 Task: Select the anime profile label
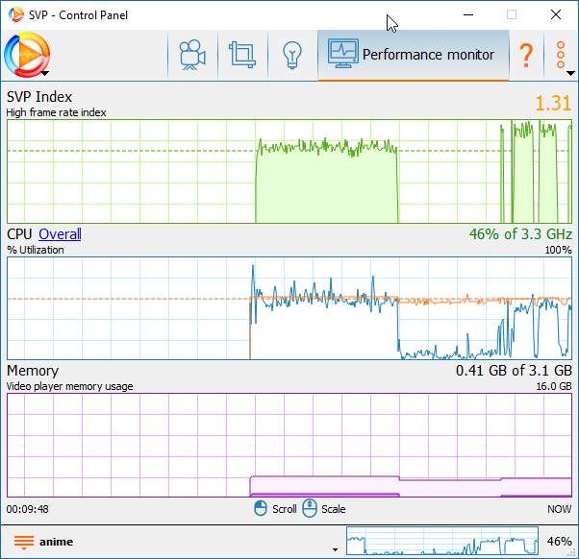pyautogui.click(x=56, y=542)
